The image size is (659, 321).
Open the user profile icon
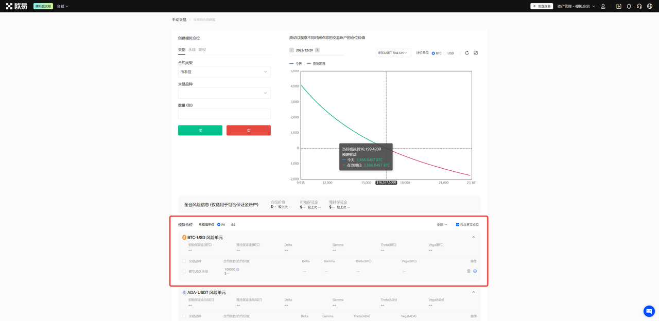[x=603, y=6]
